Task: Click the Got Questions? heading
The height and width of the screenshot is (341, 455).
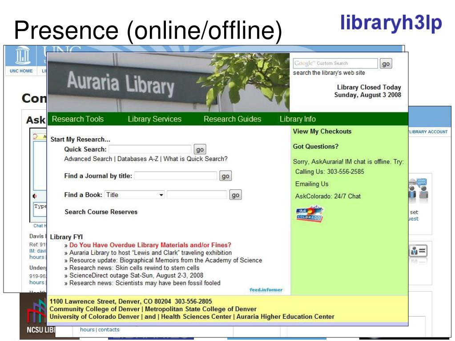Action: coord(316,146)
